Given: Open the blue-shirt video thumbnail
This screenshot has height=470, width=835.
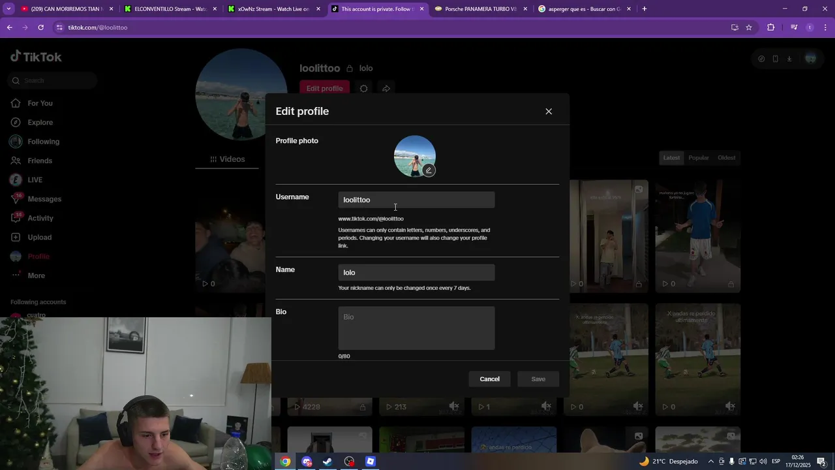Looking at the screenshot, I should click(697, 236).
